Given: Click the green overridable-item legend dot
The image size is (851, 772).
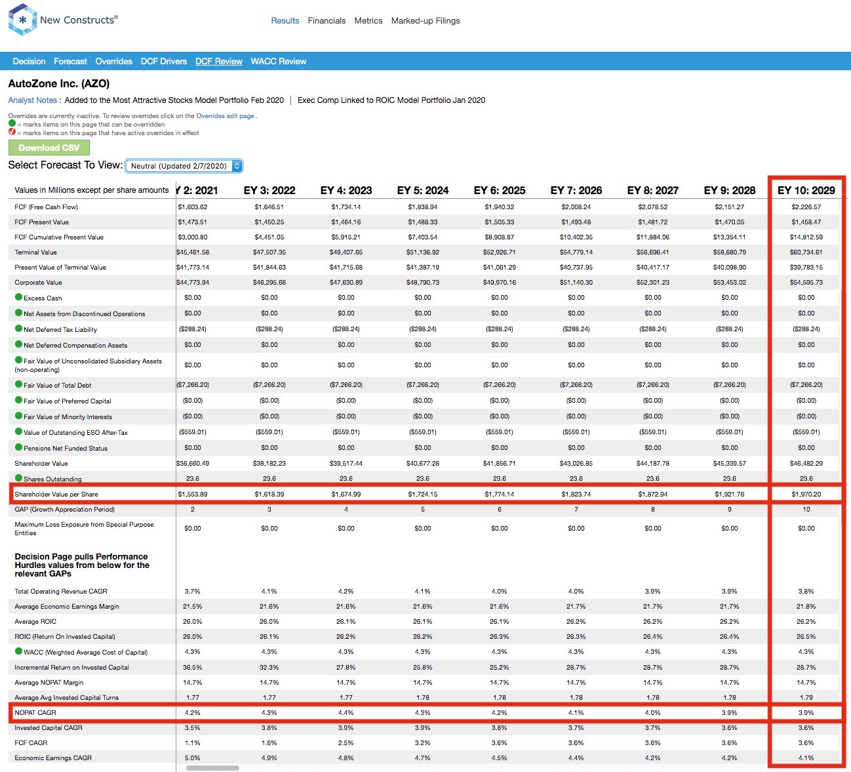Looking at the screenshot, I should point(12,123).
